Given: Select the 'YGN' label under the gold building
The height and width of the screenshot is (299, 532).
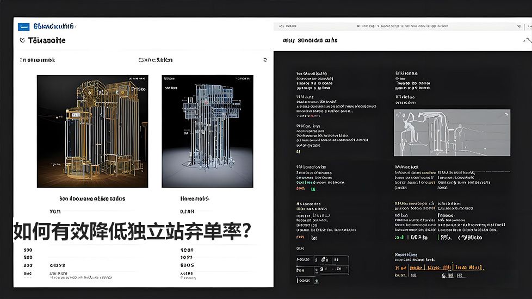Looking at the screenshot, I should 54,211.
